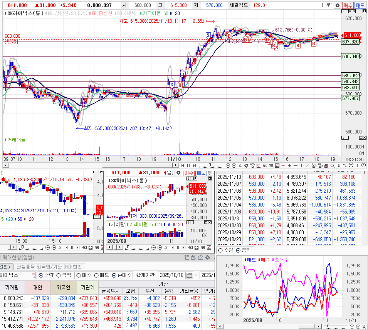Viewport: 368px width, 330px height.
Task: Click camera capture icon in 매매현황 panel
Action: coord(200,257)
